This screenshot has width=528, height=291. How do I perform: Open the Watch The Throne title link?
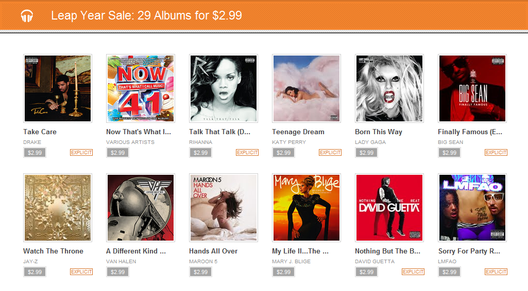coord(53,251)
